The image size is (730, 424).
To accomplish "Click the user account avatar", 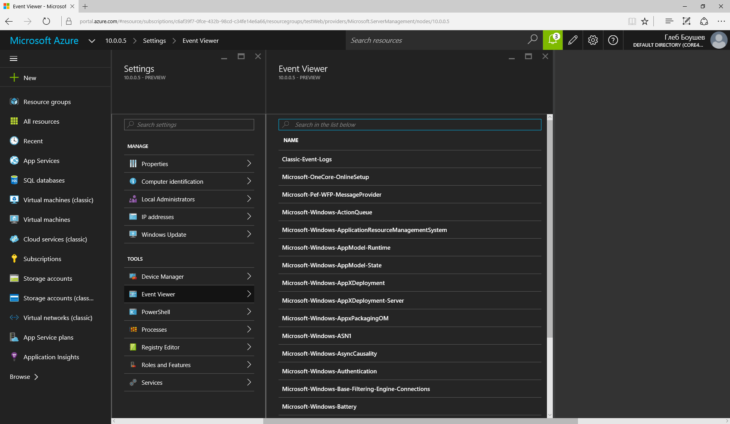I will coord(719,40).
